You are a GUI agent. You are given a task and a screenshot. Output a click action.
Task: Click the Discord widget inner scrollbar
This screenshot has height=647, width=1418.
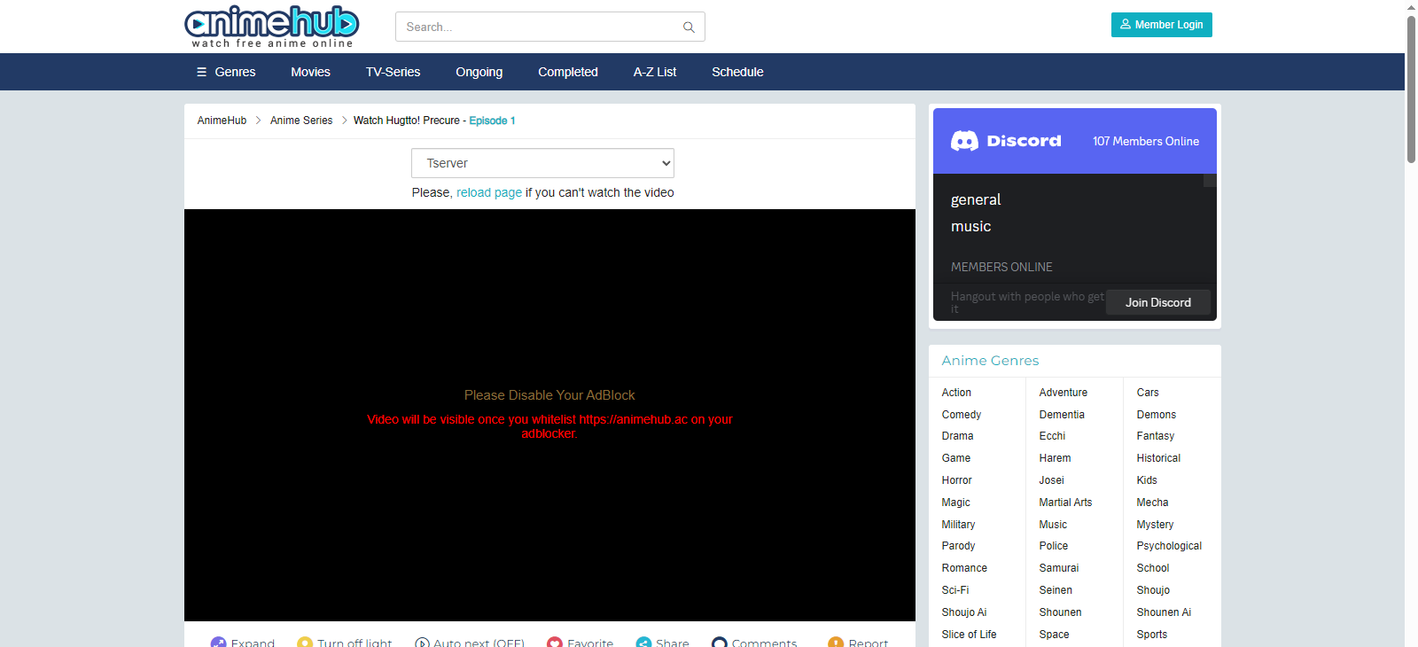click(1210, 181)
